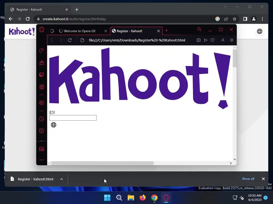Go back in Chrome window
This screenshot has width=273, height=204.
[x=11, y=19]
